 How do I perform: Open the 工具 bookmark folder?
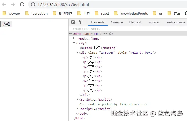click(x=84, y=14)
